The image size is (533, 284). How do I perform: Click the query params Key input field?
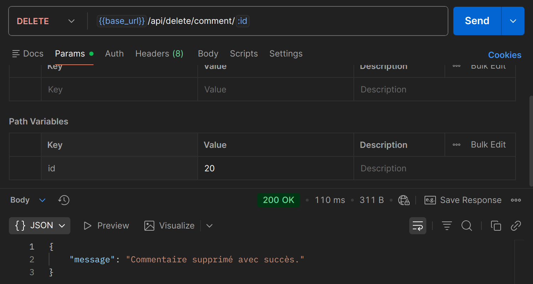[x=119, y=90]
